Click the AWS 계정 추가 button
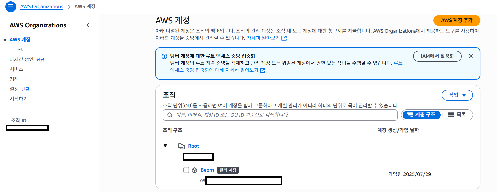This screenshot has width=497, height=192. (456, 20)
